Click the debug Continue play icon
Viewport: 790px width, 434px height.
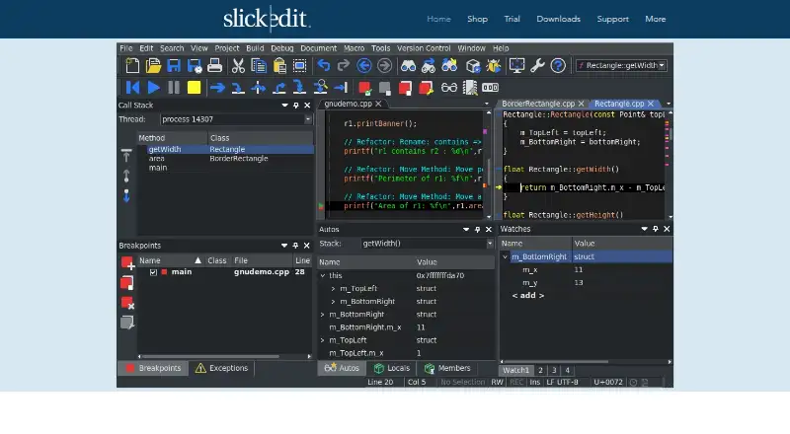(x=153, y=88)
